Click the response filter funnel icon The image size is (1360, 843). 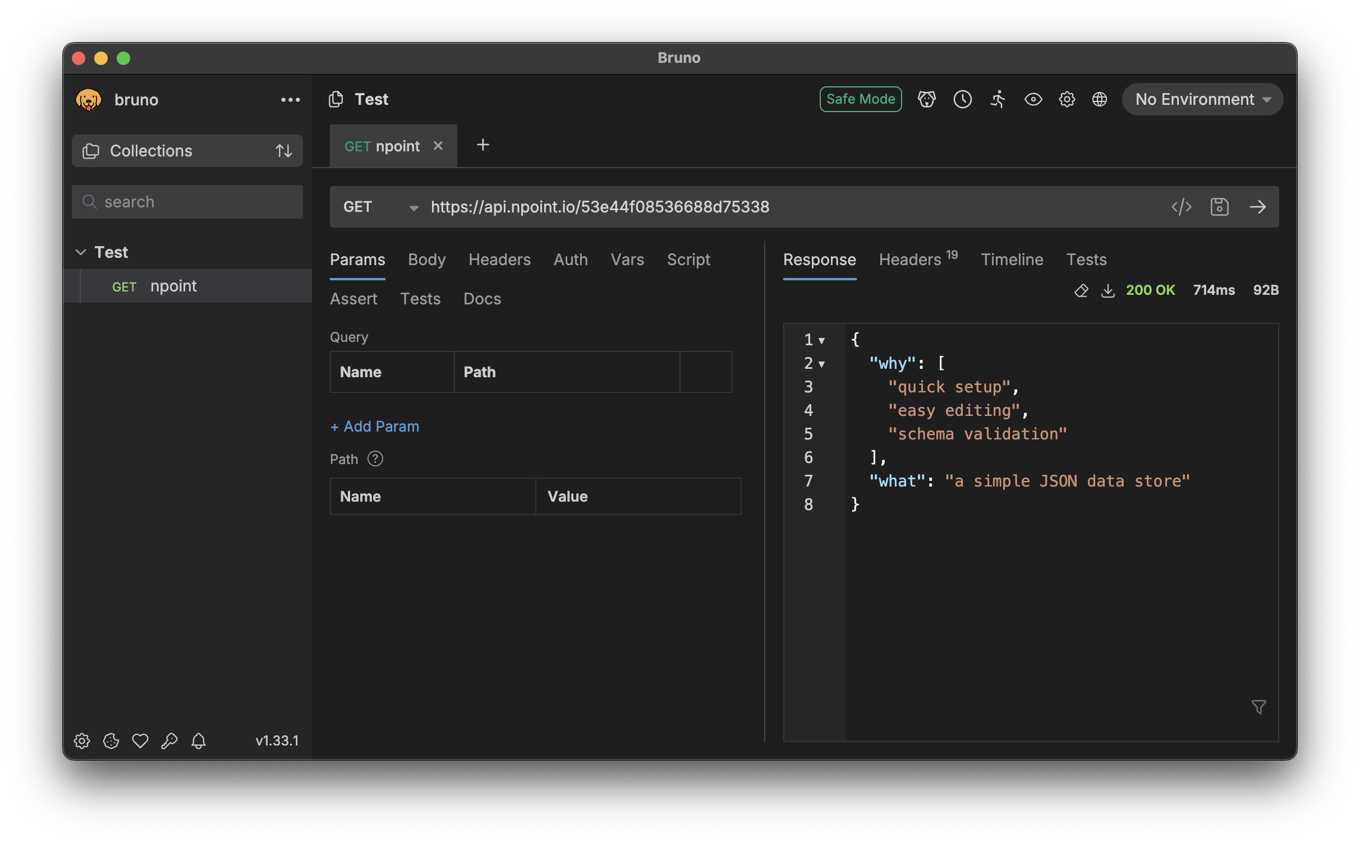pyautogui.click(x=1258, y=707)
